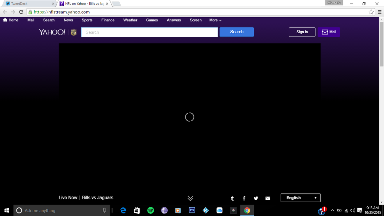Open the iCloud taskbar icon
The height and width of the screenshot is (216, 384).
[x=220, y=210]
